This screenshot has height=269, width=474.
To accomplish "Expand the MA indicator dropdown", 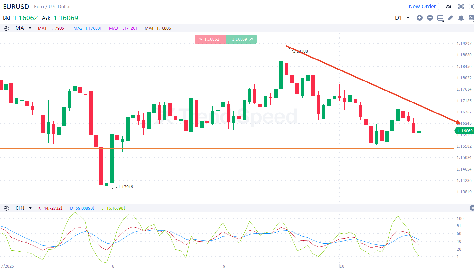I will (x=30, y=28).
